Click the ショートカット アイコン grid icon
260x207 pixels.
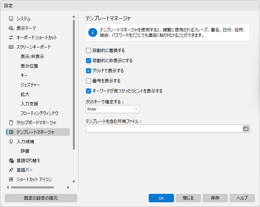point(11,179)
